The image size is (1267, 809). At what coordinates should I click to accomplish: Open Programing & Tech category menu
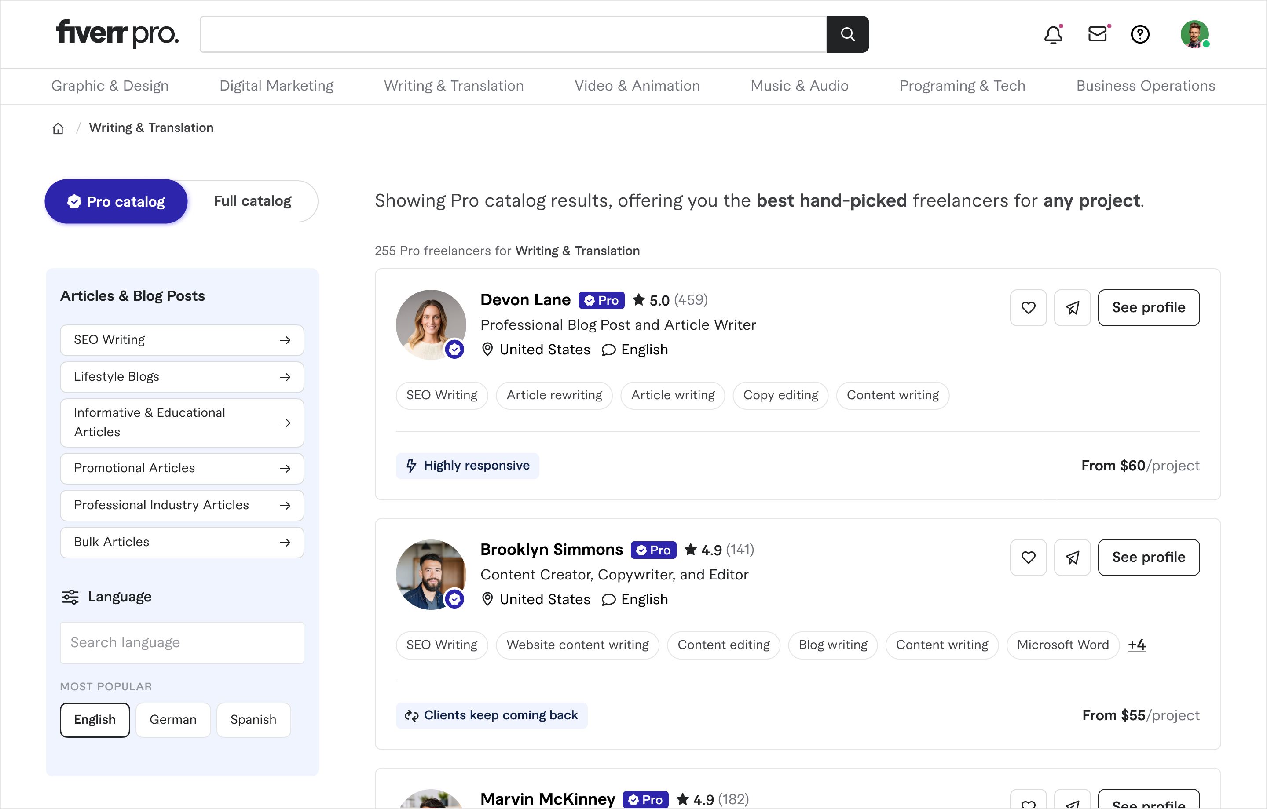tap(962, 86)
